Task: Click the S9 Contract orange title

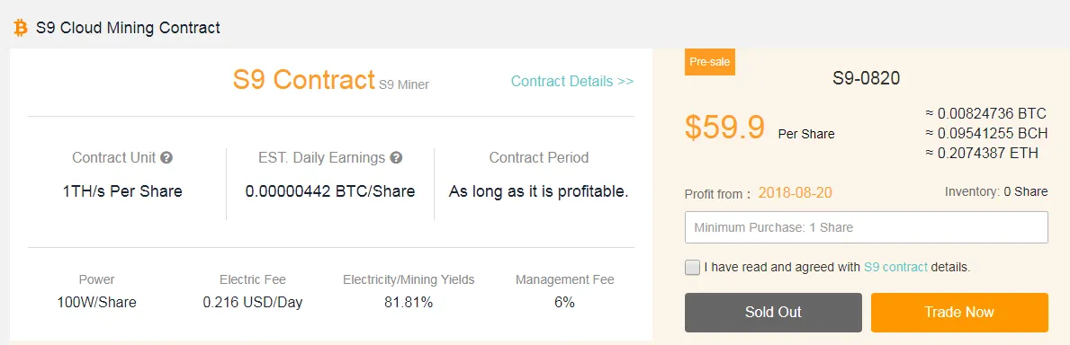Action: (303, 80)
